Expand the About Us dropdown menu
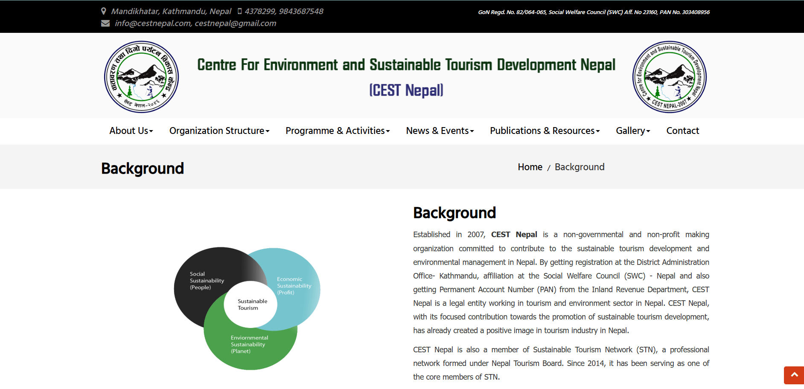This screenshot has height=389, width=804. [131, 131]
